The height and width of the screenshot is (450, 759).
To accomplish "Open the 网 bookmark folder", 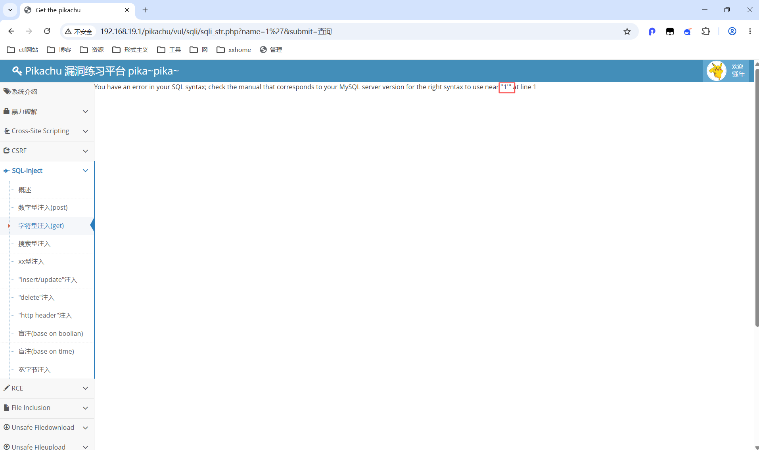I will (199, 50).
